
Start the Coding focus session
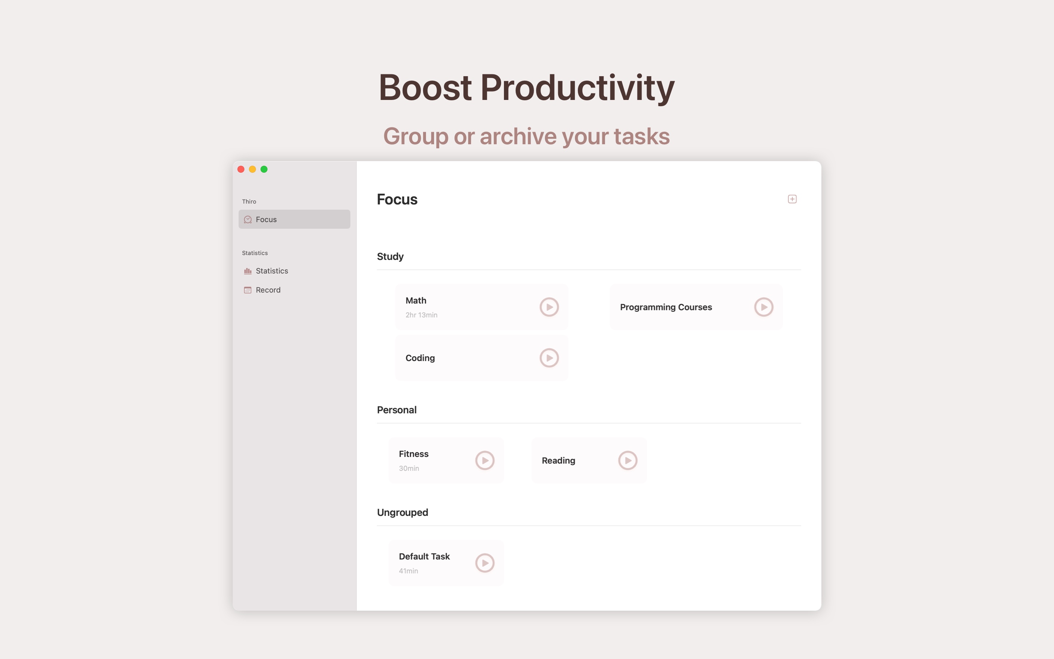point(549,358)
